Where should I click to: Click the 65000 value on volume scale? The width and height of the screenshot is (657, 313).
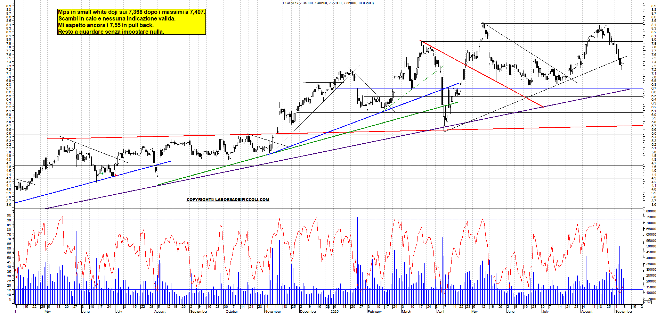[x=651, y=229]
